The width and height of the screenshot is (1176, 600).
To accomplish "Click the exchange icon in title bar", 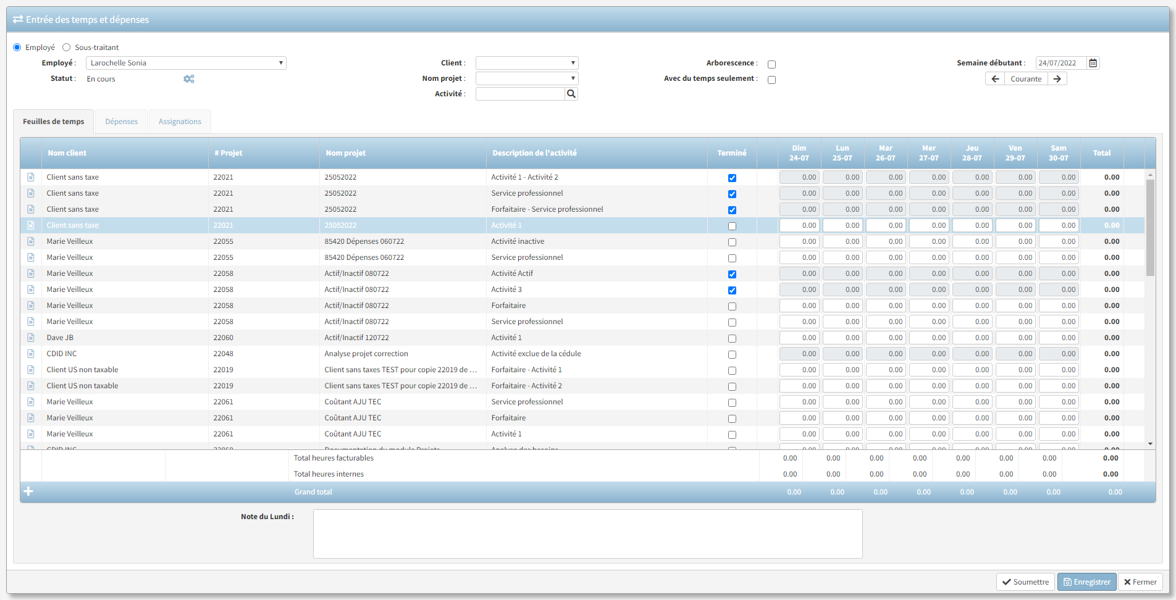I will pos(18,20).
